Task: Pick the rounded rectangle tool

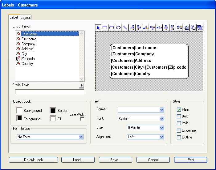Action: pyautogui.click(x=112, y=28)
